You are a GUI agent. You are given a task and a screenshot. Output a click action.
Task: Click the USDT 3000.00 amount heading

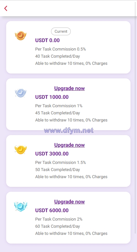52,154
